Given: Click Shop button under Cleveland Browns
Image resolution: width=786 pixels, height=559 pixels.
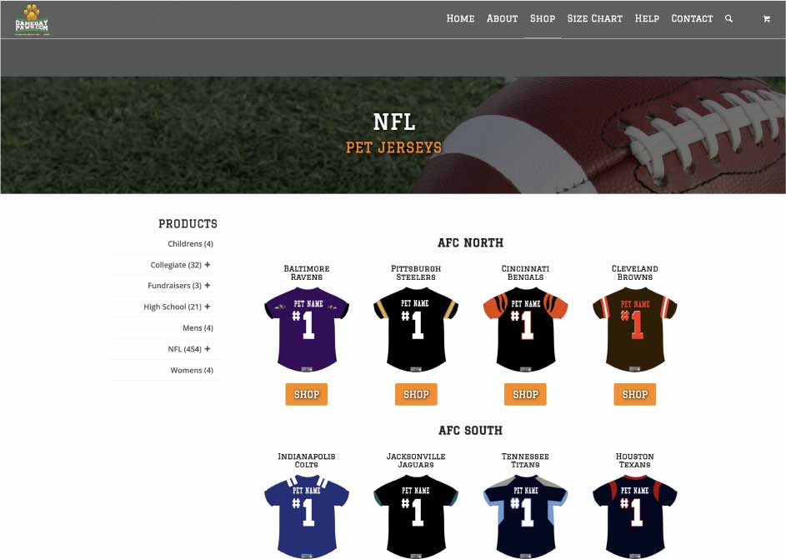Looking at the screenshot, I should pos(634,394).
